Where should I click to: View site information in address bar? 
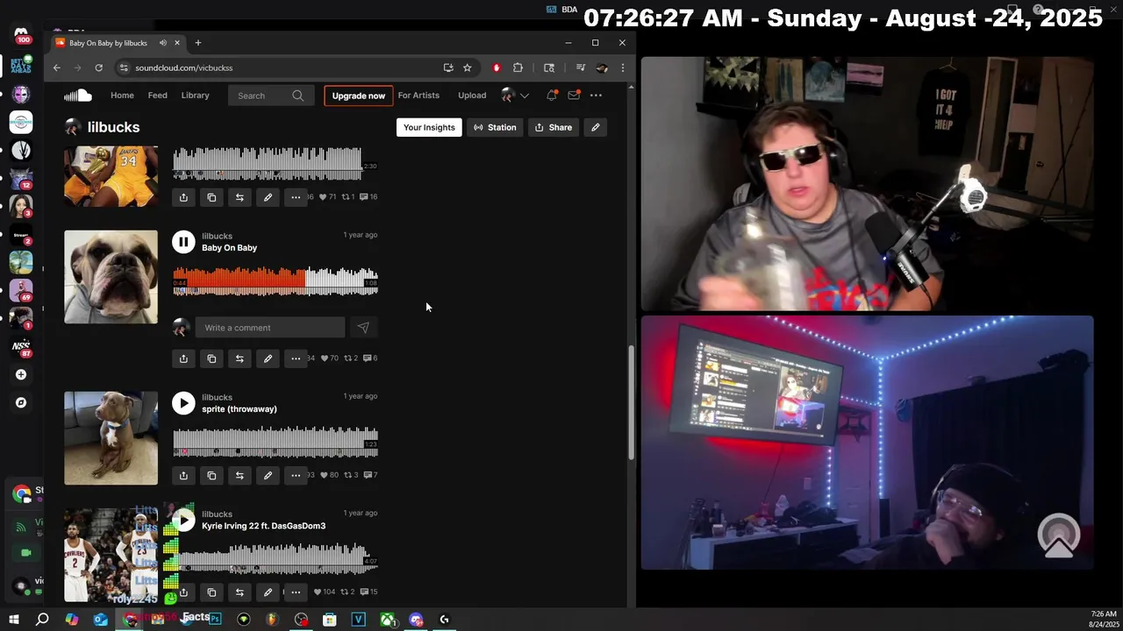pyautogui.click(x=125, y=67)
